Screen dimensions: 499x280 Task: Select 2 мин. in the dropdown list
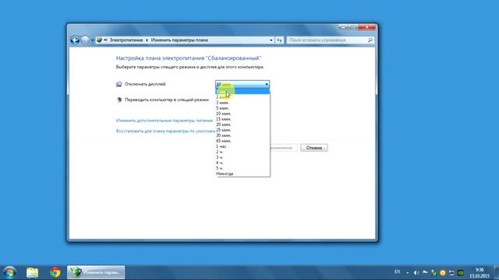click(x=242, y=97)
